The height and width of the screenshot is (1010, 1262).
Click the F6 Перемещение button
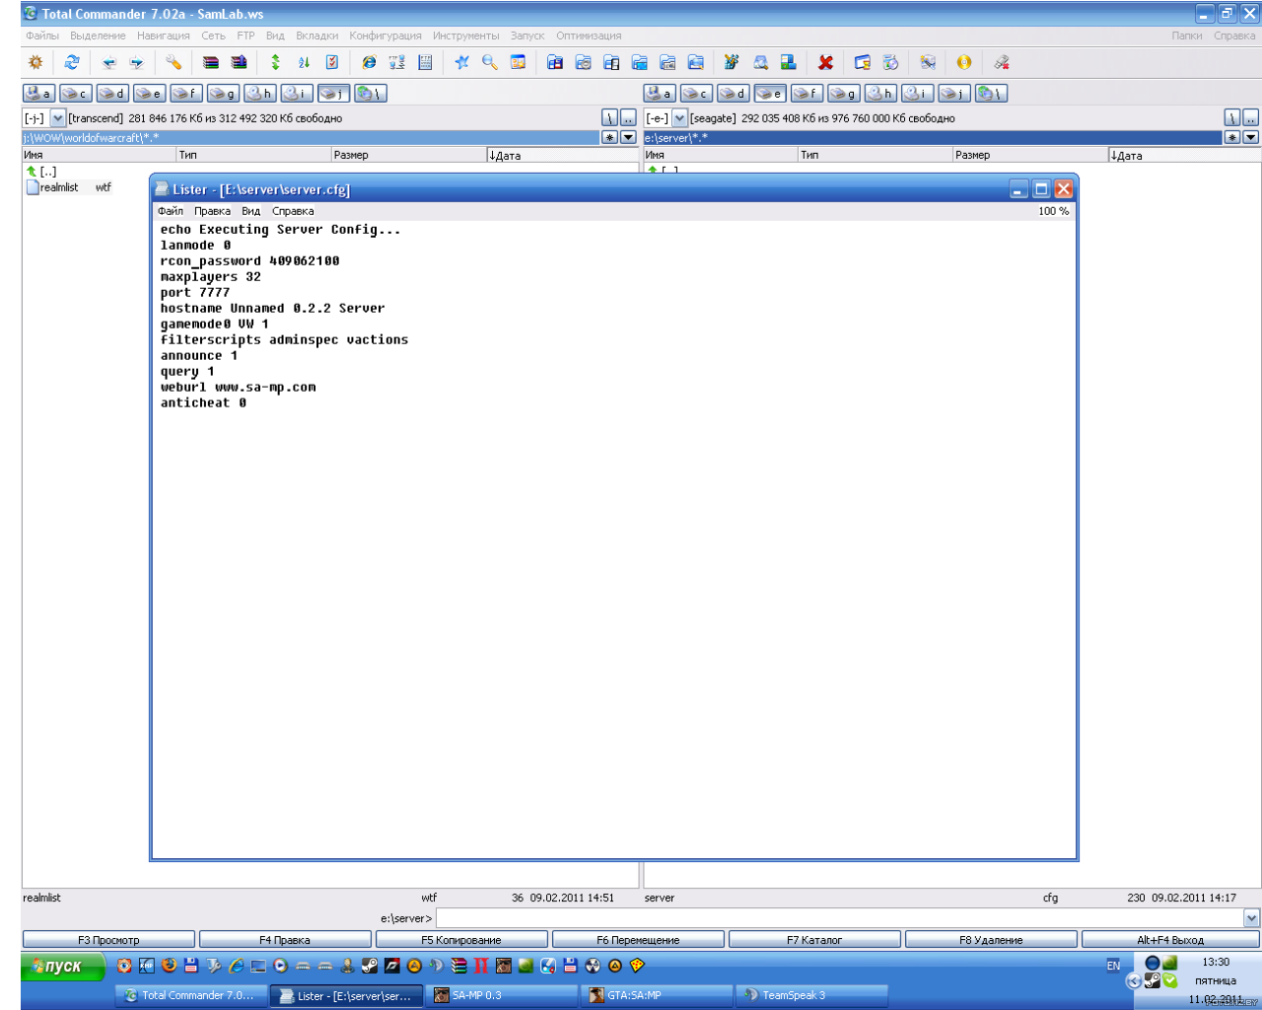coord(638,940)
